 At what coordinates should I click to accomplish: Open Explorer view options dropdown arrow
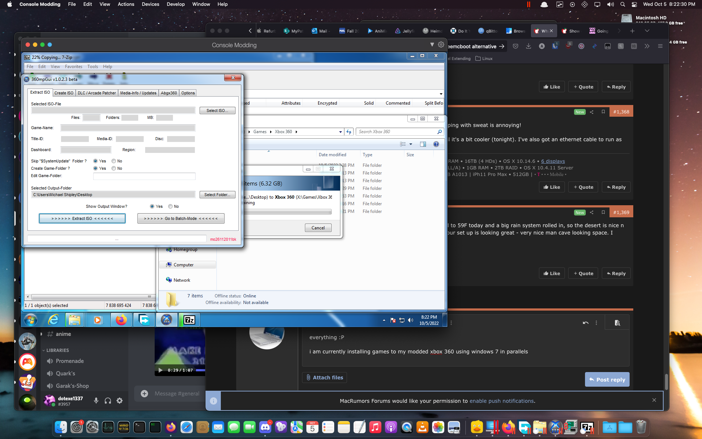[411, 144]
